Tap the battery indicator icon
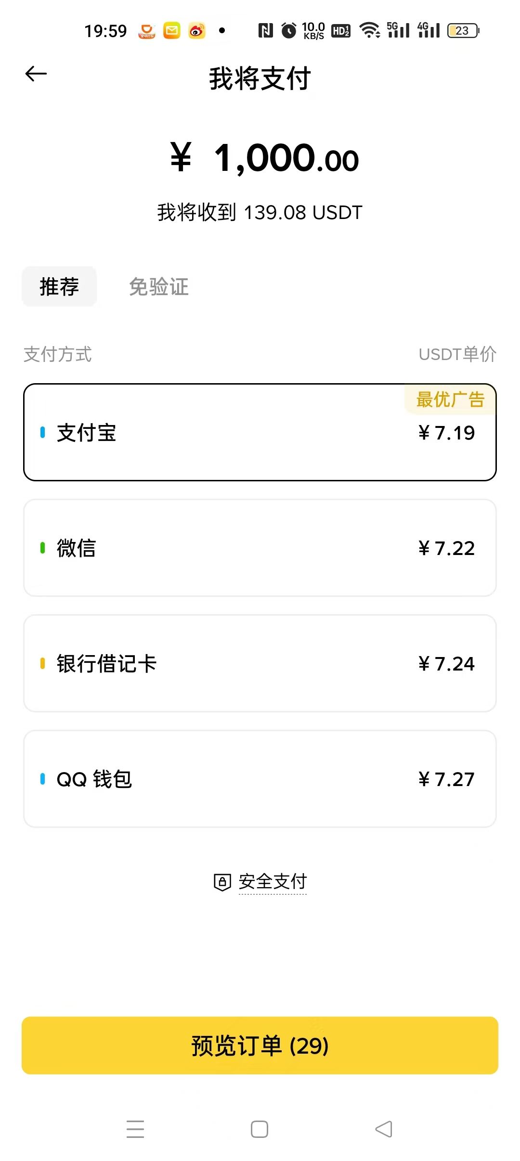 pos(463,31)
